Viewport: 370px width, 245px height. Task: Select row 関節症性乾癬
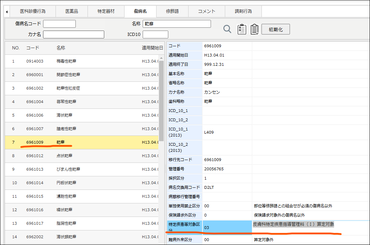point(82,75)
